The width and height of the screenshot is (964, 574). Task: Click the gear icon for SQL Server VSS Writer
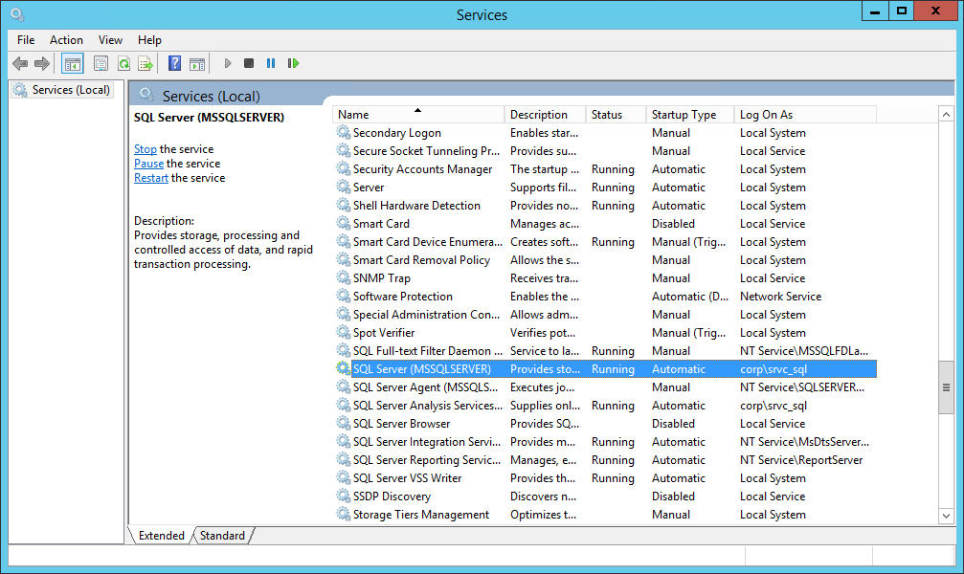tap(343, 477)
